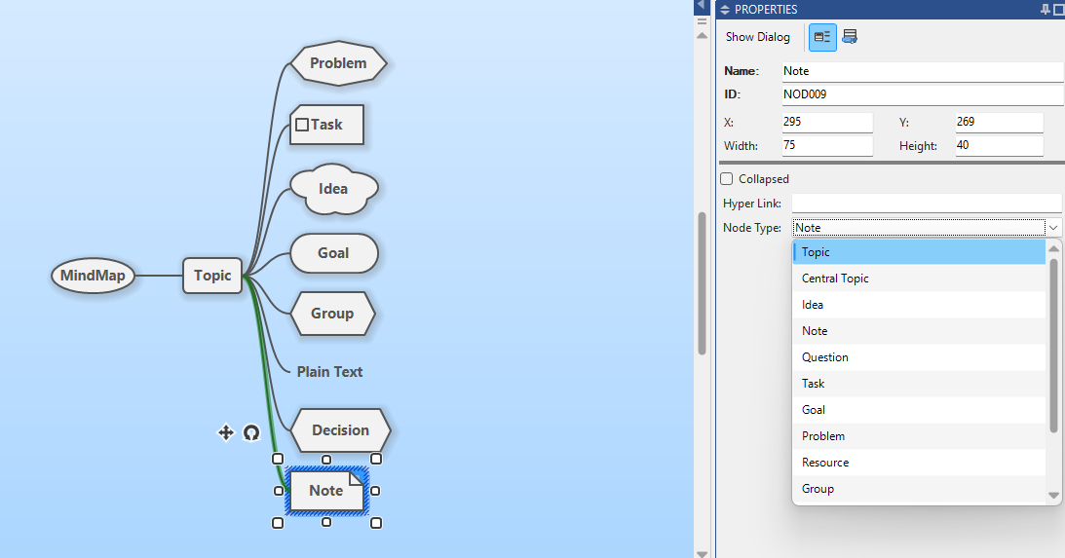Viewport: 1065px width, 558px height.
Task: Select the Task node shape
Action: [326, 125]
